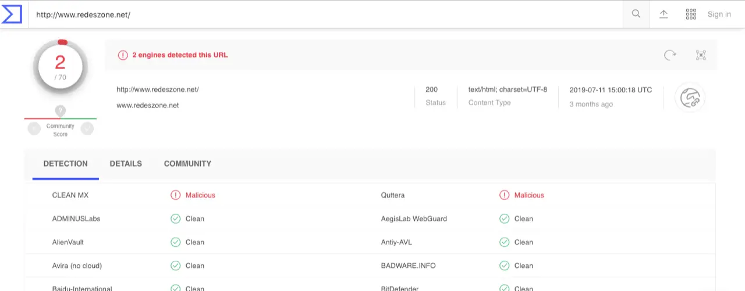
Task: Click Quttera malicious warning icon
Action: (504, 195)
